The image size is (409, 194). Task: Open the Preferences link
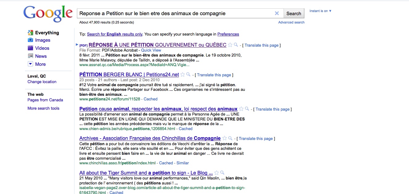click(228, 34)
